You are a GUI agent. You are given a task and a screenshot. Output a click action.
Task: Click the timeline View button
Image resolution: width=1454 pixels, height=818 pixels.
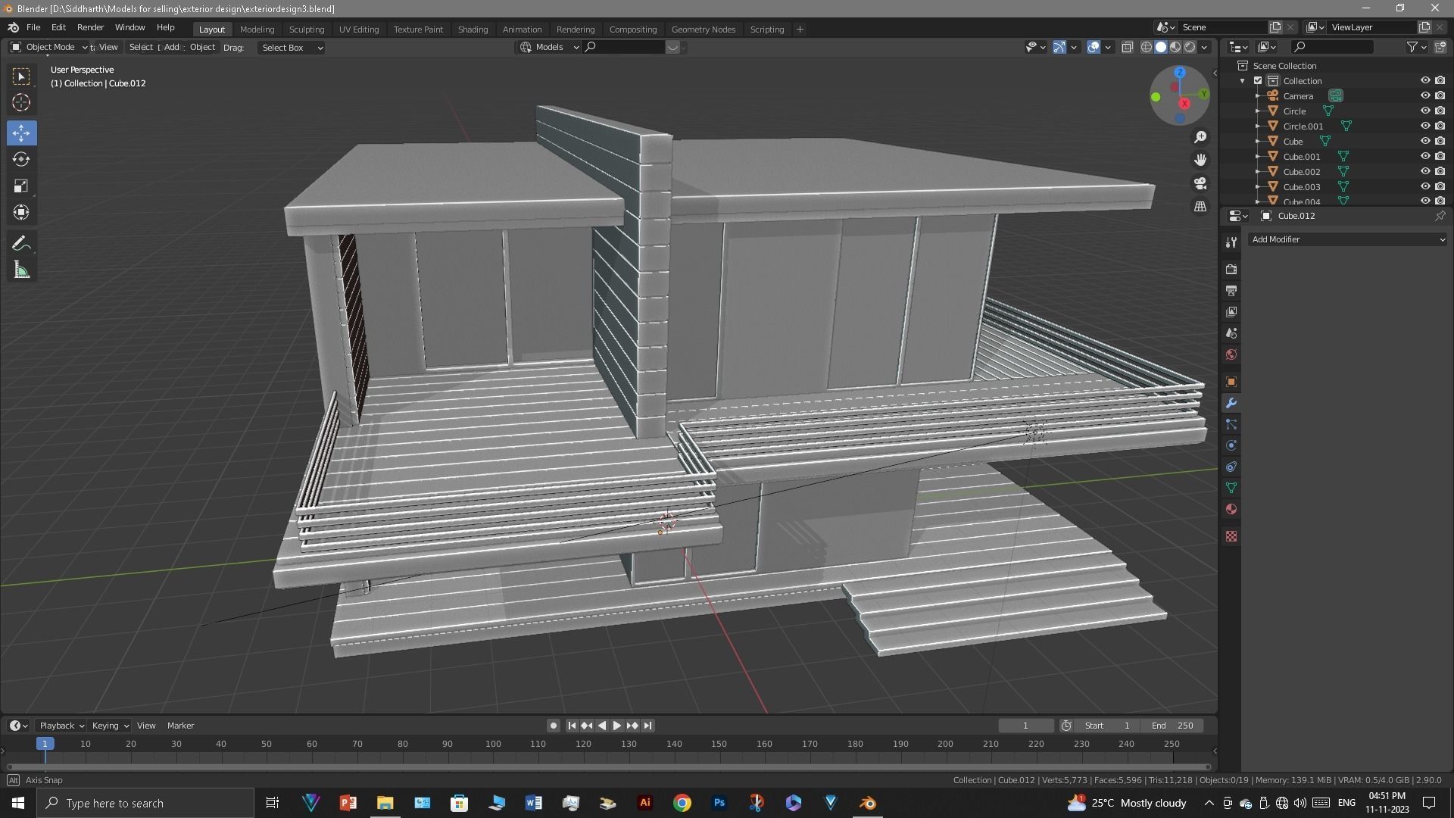[146, 726]
